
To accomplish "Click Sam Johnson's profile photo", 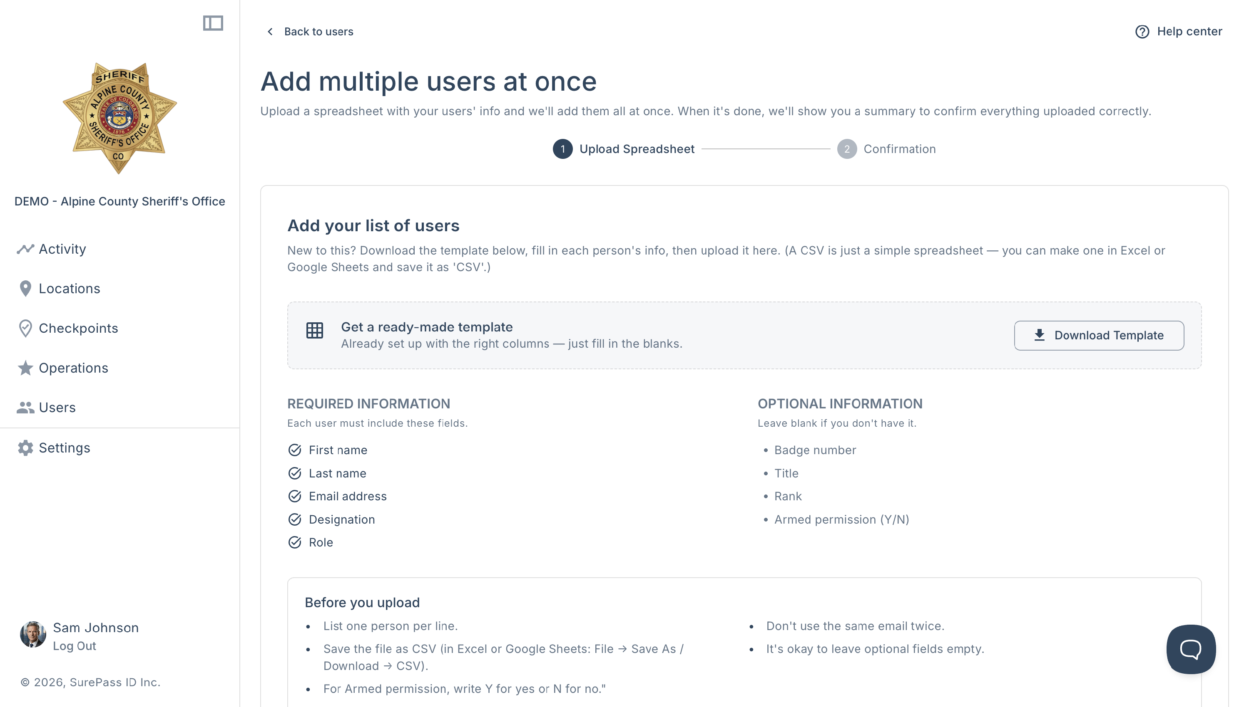I will pyautogui.click(x=32, y=635).
